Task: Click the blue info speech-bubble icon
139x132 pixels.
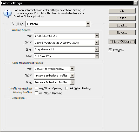Action: click(8, 13)
